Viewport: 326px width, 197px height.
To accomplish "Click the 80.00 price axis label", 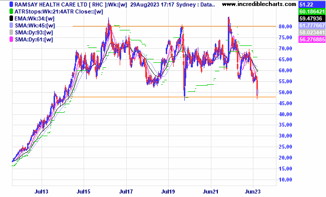I will [x=285, y=26].
